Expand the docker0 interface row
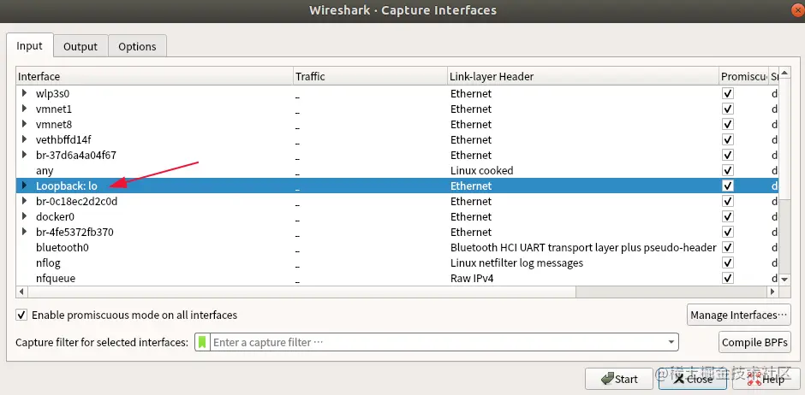The width and height of the screenshot is (805, 395). (24, 216)
